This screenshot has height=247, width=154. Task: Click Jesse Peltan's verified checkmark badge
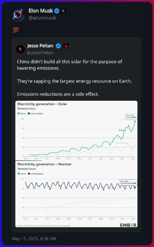pos(59,46)
